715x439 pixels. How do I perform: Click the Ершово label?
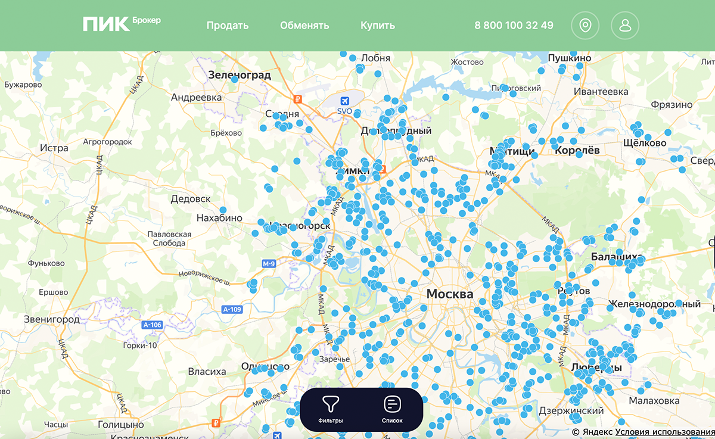(x=53, y=292)
